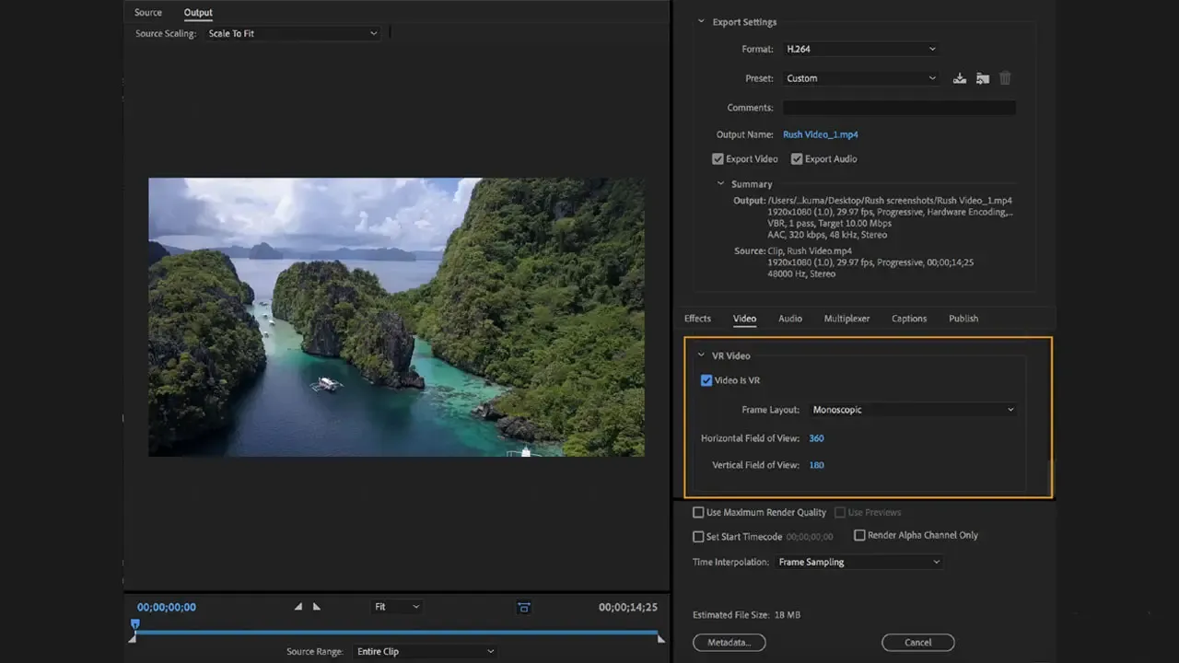Click the Delete Preset trash icon
Image resolution: width=1179 pixels, height=663 pixels.
1006,78
